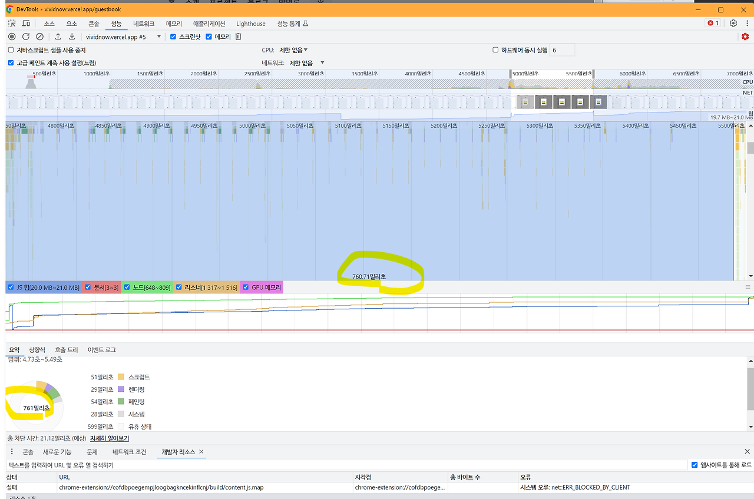Open DevTools settings gear

pyautogui.click(x=733, y=24)
